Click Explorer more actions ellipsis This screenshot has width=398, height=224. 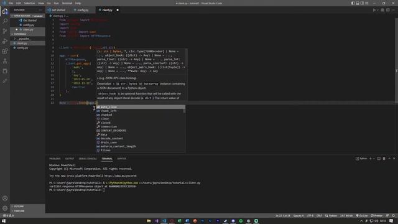[40, 10]
